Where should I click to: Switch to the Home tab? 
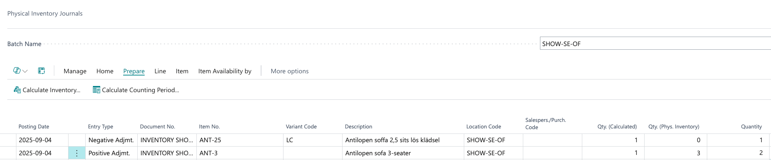[x=105, y=71]
